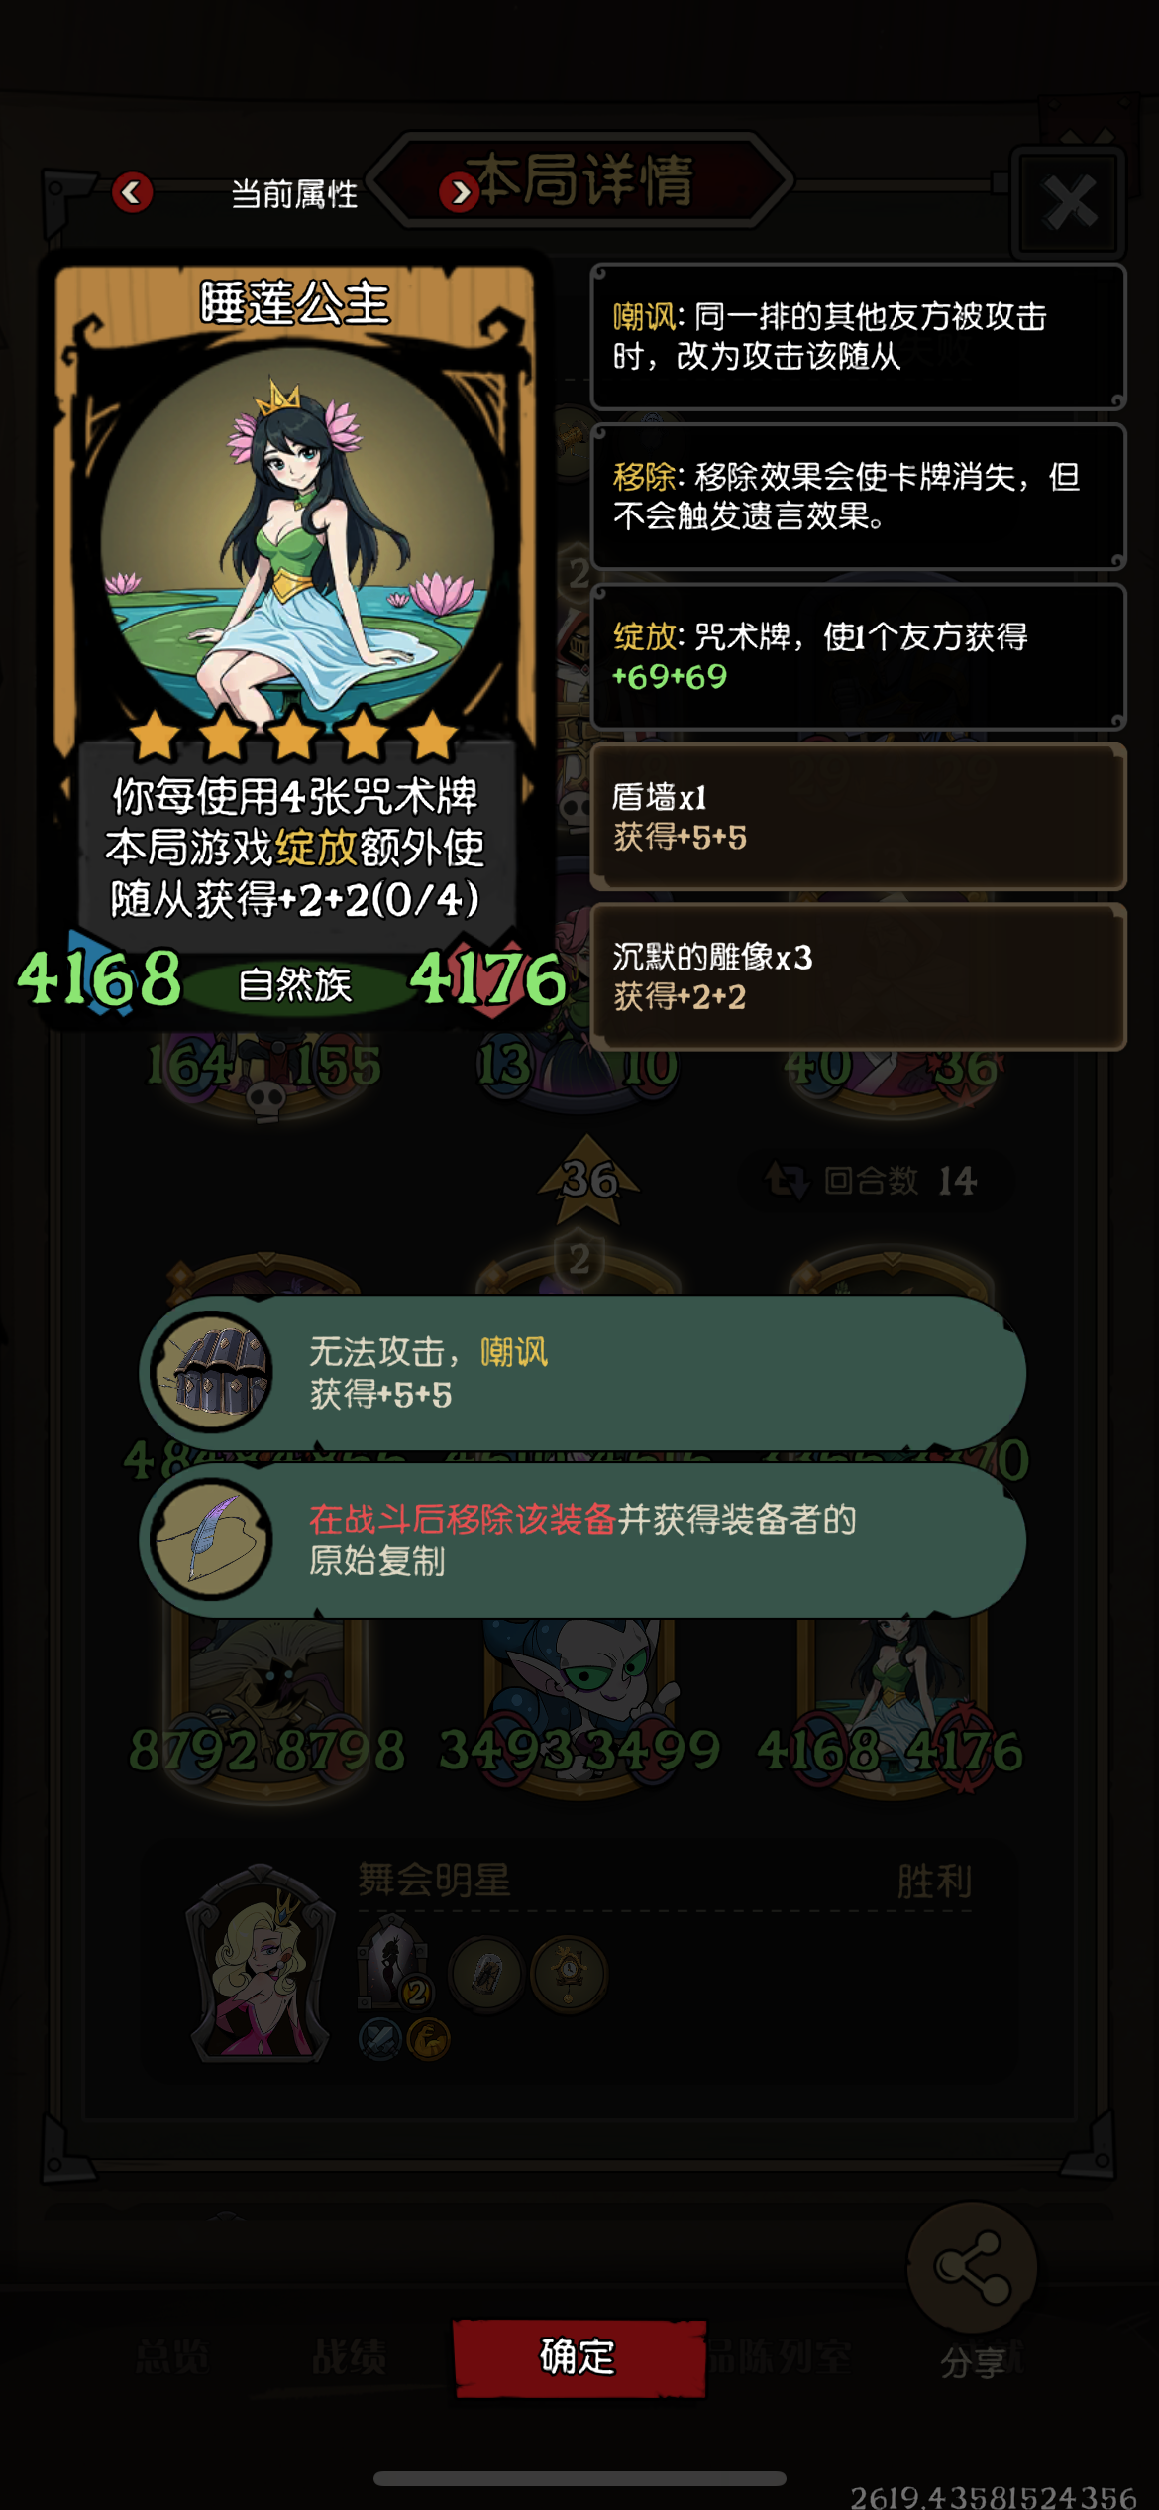Tap the 回合数 14 round counter icon
The image size is (1159, 2510).
[788, 1181]
